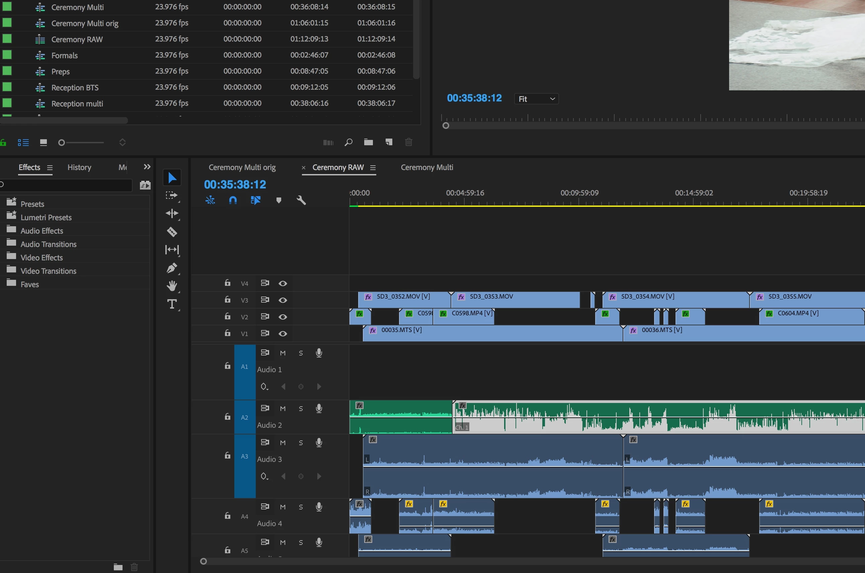
Task: Select the Pen tool
Action: (172, 268)
